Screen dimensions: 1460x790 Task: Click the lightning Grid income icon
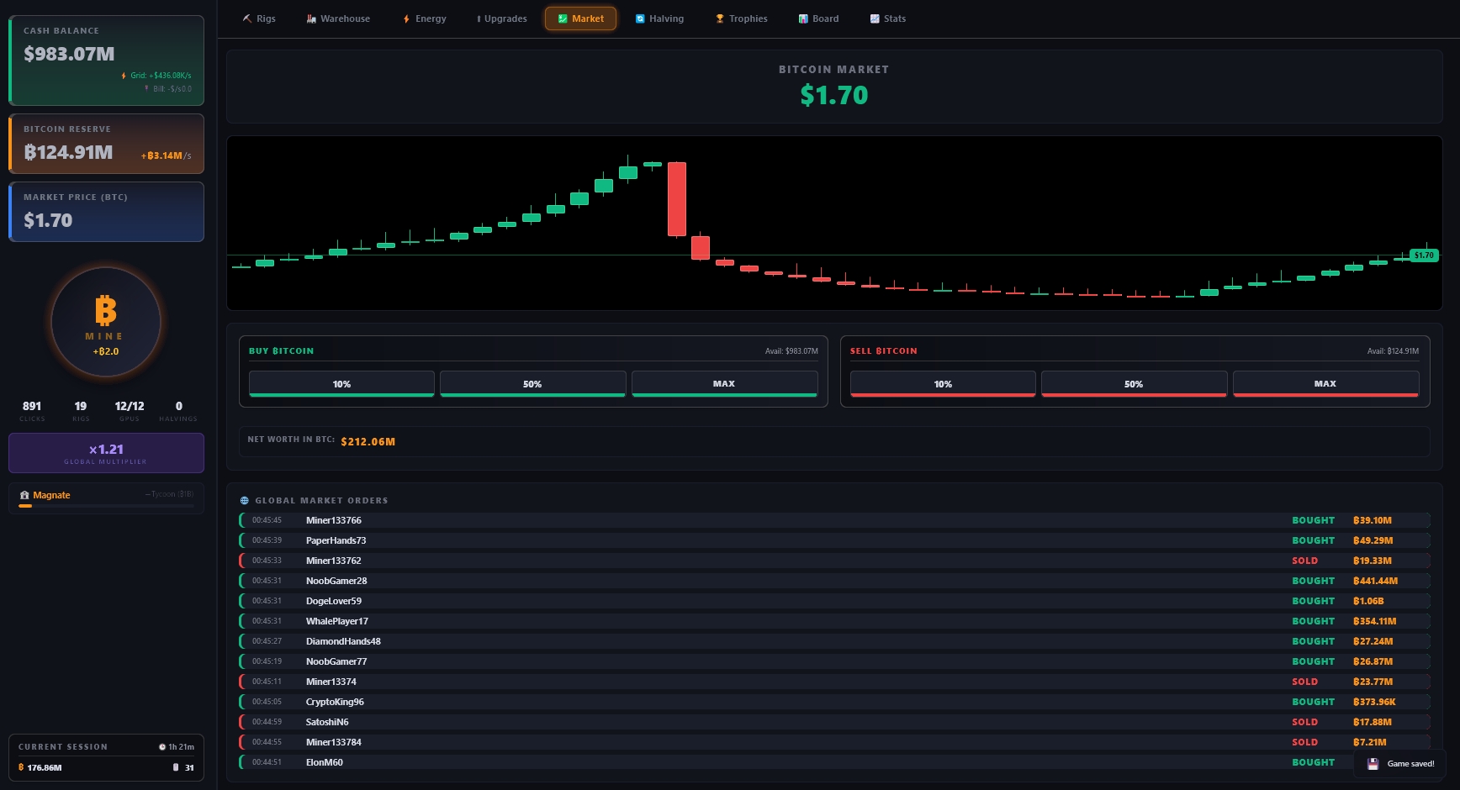pos(124,76)
